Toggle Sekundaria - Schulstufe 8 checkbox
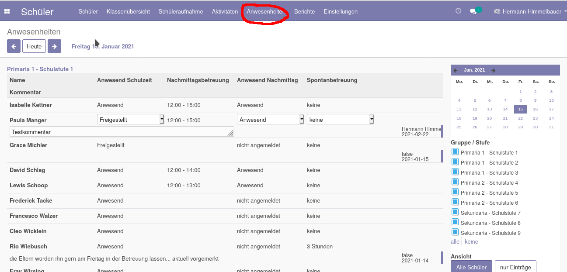Viewport: 567px width, 272px height. pos(455,222)
